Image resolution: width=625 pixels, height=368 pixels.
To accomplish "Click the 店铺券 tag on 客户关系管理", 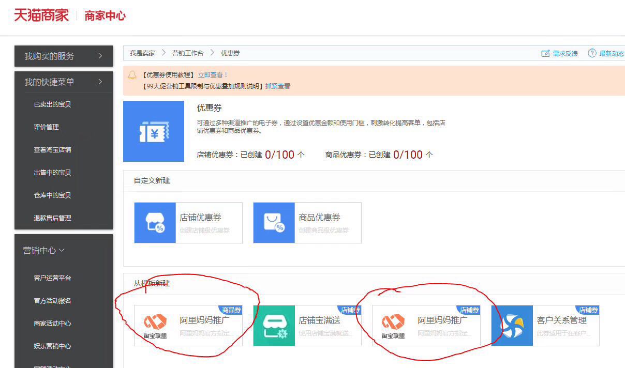I will 588,310.
